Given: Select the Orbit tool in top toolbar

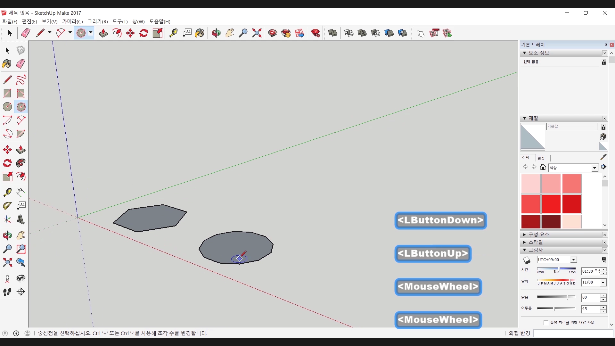Looking at the screenshot, I should 216,33.
